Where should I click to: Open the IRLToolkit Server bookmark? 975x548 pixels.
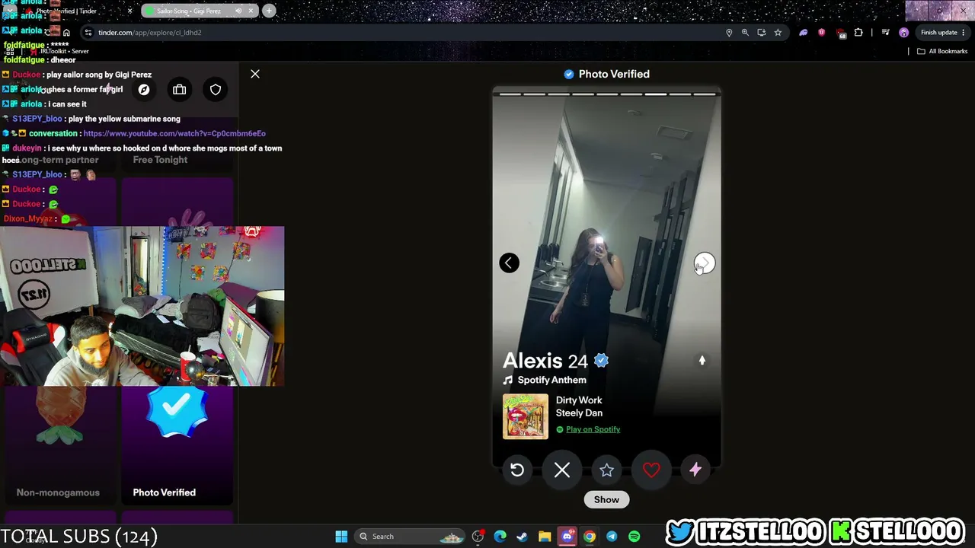[x=59, y=51]
